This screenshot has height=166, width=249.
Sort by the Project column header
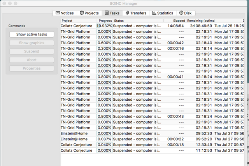coord(79,21)
